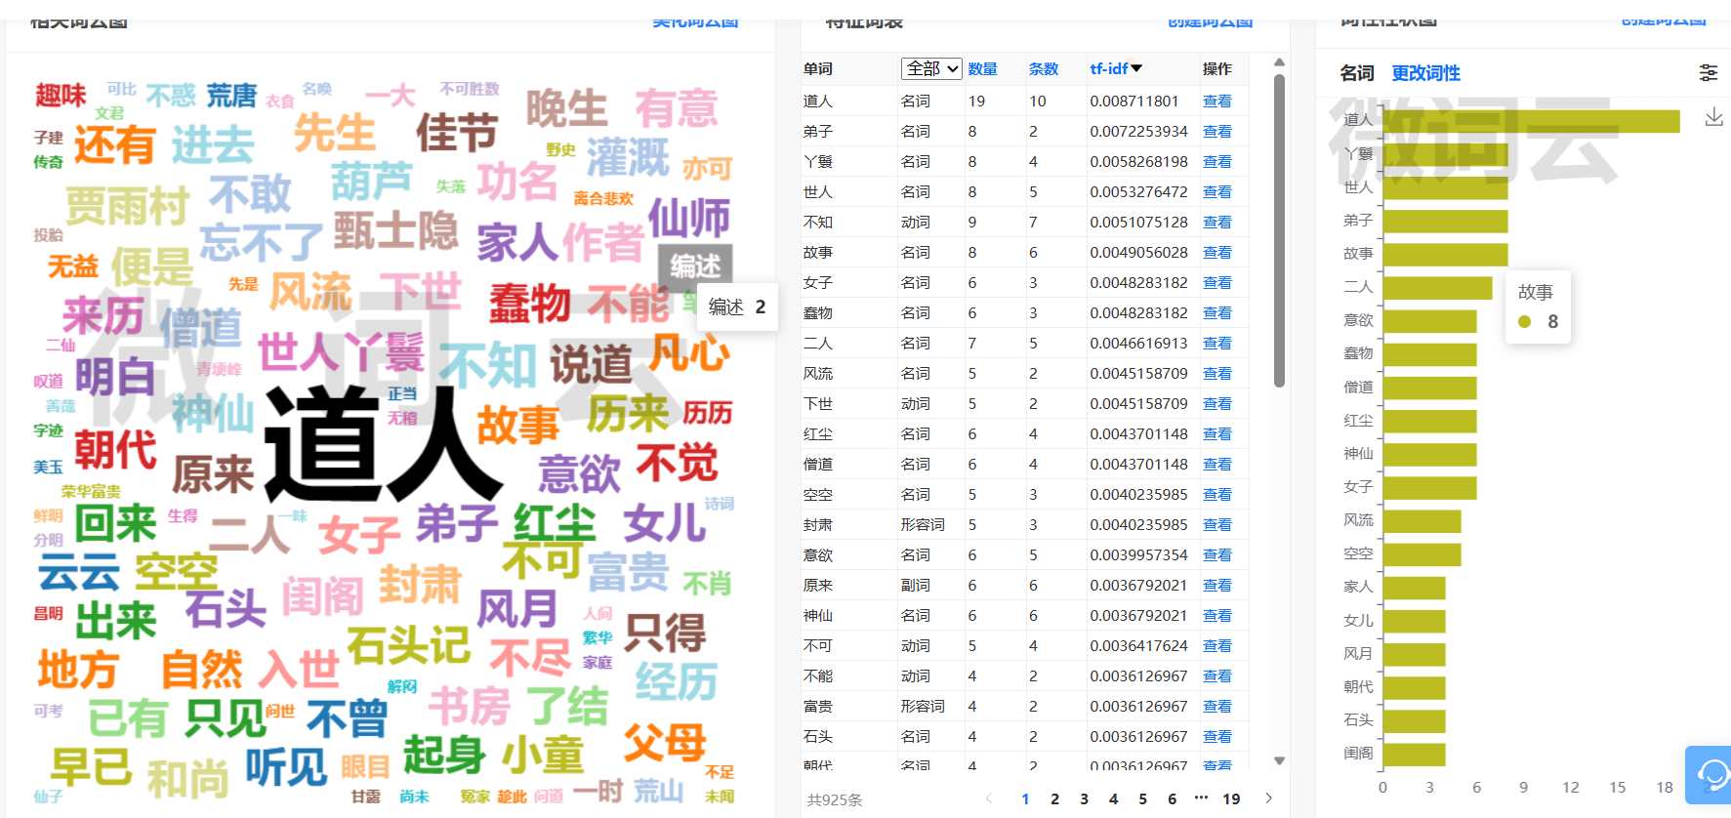View details for 道人 row
The height and width of the screenshot is (818, 1731).
1217,101
